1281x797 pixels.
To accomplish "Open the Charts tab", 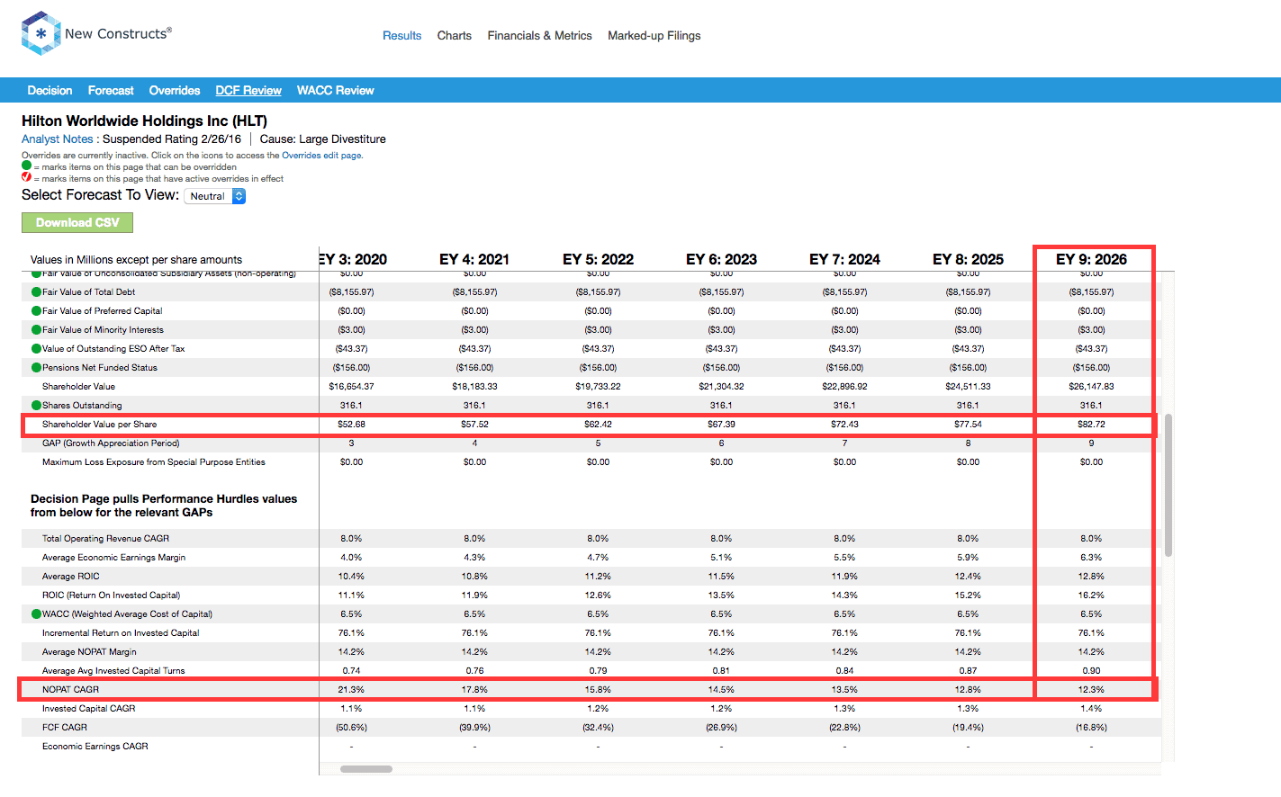I will tap(455, 36).
